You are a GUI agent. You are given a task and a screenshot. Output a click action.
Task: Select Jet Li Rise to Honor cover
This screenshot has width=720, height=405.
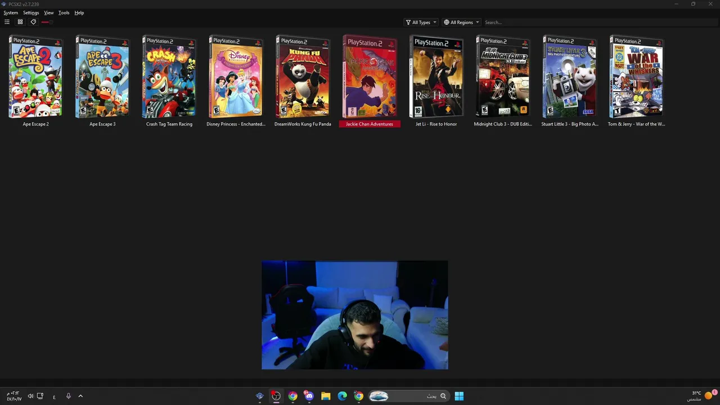[436, 77]
